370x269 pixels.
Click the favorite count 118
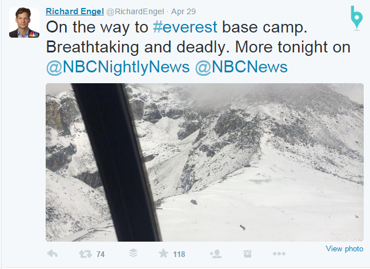click(x=179, y=254)
